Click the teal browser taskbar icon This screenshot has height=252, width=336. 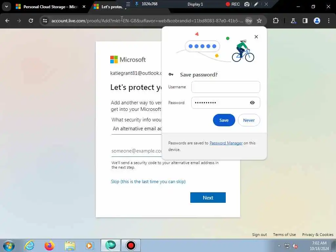(111, 245)
